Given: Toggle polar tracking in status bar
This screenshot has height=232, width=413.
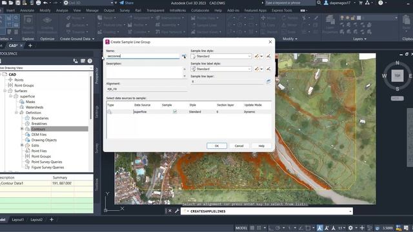Looking at the screenshot, I should [277, 227].
